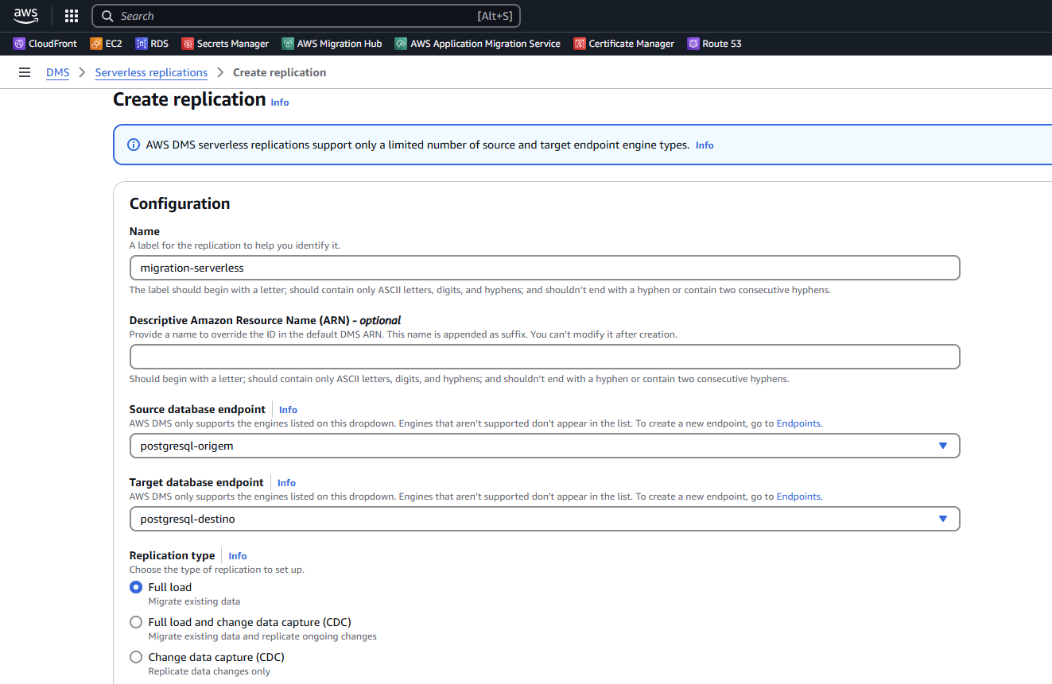The height and width of the screenshot is (684, 1052).
Task: Open CloudFront from the favorites bar
Action: [45, 44]
